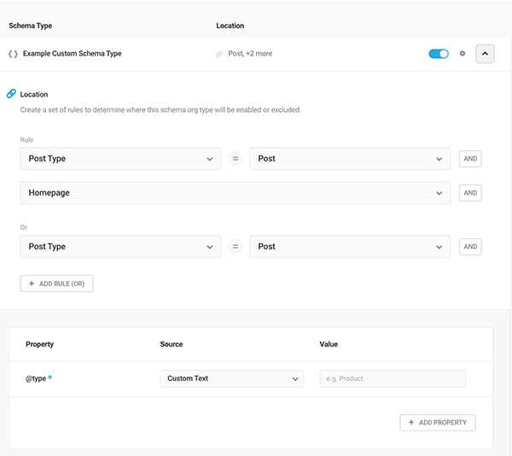This screenshot has height=456, width=512.
Task: Click the blue link icon beside Location heading
Action: 11,94
